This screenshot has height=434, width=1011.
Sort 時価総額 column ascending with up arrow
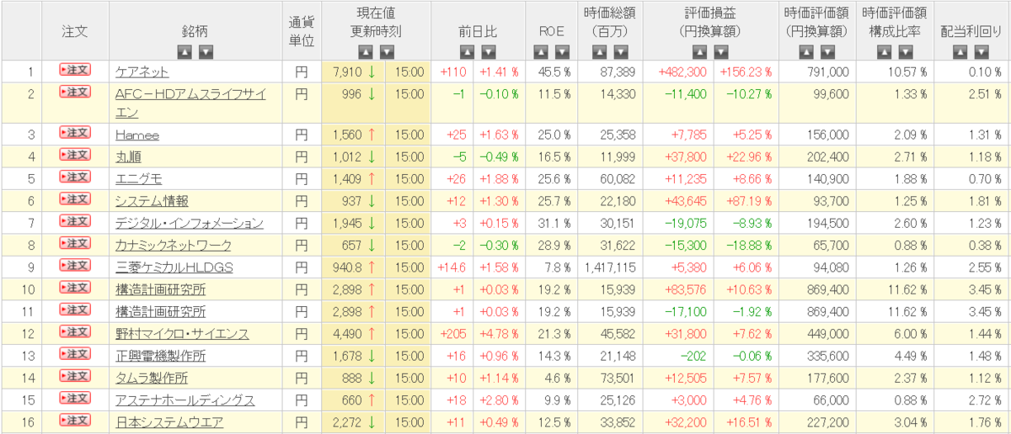pyautogui.click(x=600, y=51)
